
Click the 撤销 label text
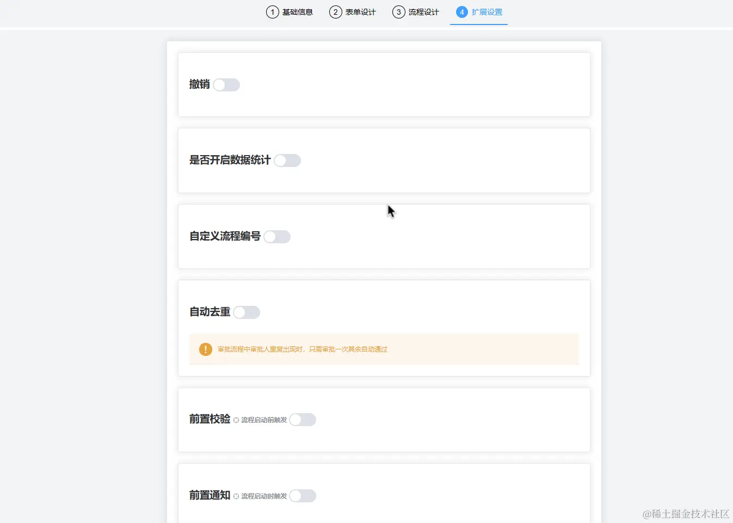[x=199, y=84]
